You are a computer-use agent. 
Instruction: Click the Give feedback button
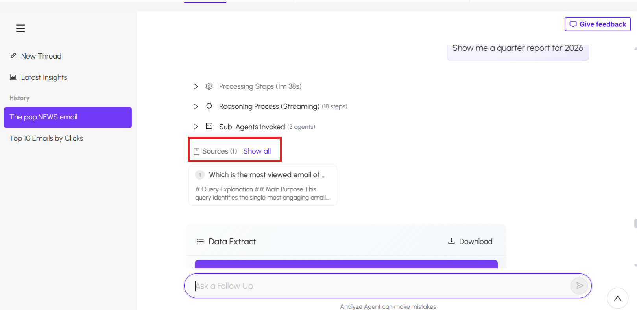(598, 24)
